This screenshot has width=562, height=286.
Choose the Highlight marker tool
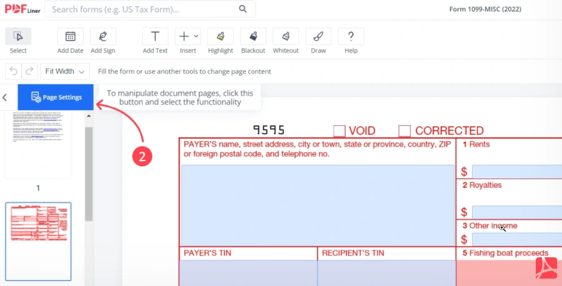pyautogui.click(x=220, y=41)
